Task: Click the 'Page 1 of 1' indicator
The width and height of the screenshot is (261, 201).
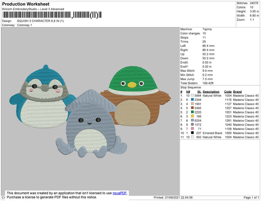Action: tap(251, 198)
